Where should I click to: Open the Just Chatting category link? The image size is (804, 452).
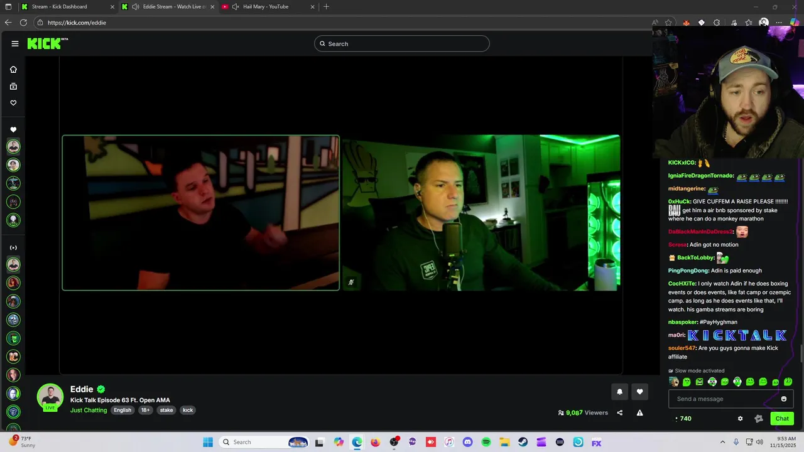pos(89,410)
